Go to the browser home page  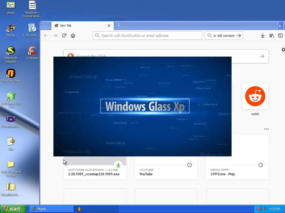[73, 35]
